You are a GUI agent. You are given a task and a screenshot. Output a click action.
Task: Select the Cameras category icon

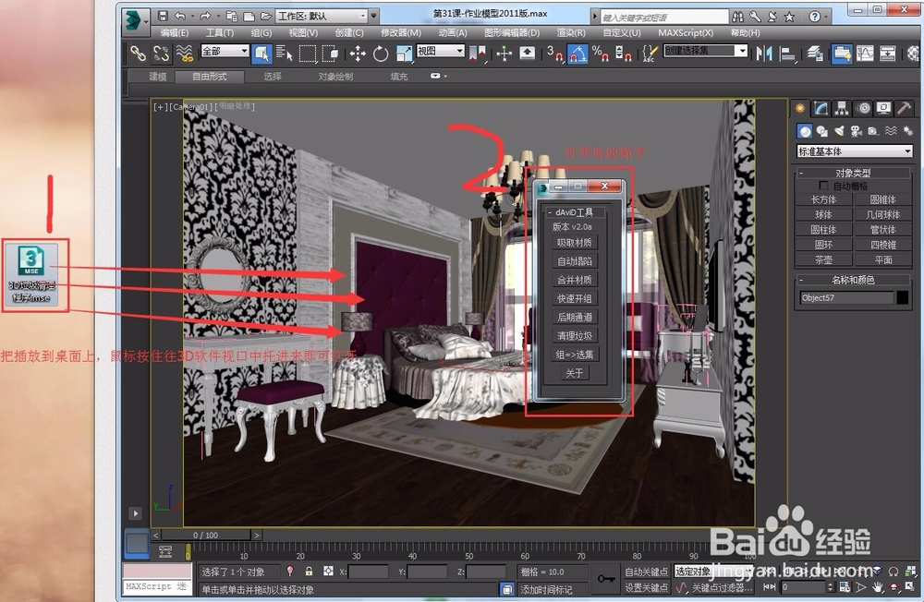coord(857,131)
